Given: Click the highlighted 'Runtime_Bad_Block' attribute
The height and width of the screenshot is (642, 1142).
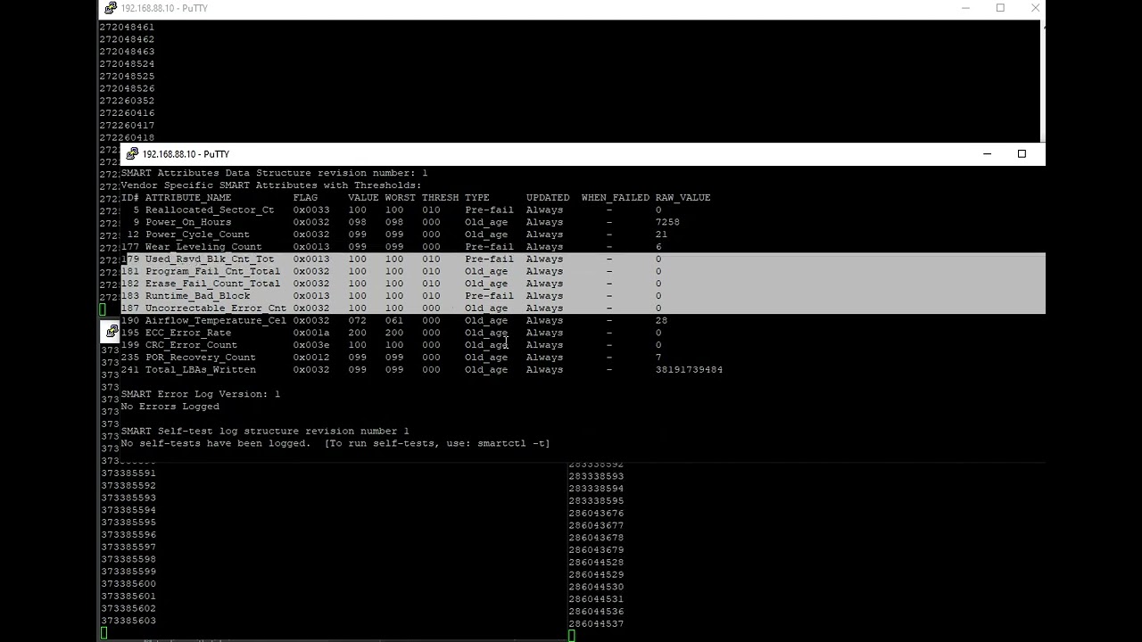Looking at the screenshot, I should point(197,296).
